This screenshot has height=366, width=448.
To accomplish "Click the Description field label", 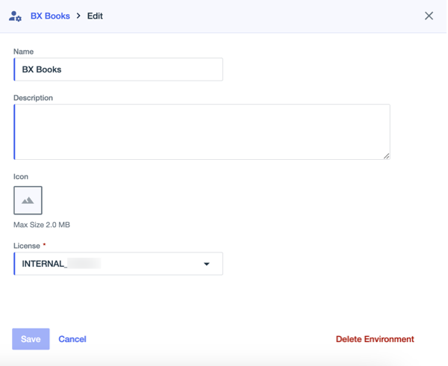I will pos(33,98).
